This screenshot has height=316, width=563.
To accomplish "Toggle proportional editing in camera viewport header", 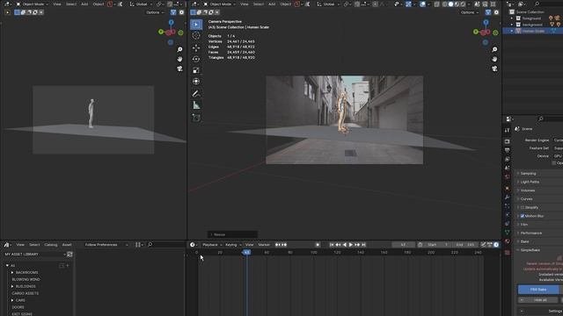I will (375, 4).
